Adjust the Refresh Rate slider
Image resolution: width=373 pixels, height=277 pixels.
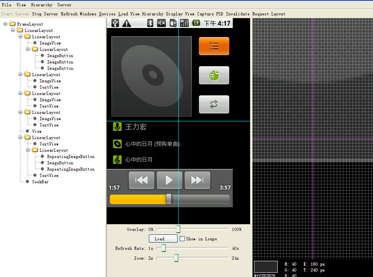pos(163,248)
